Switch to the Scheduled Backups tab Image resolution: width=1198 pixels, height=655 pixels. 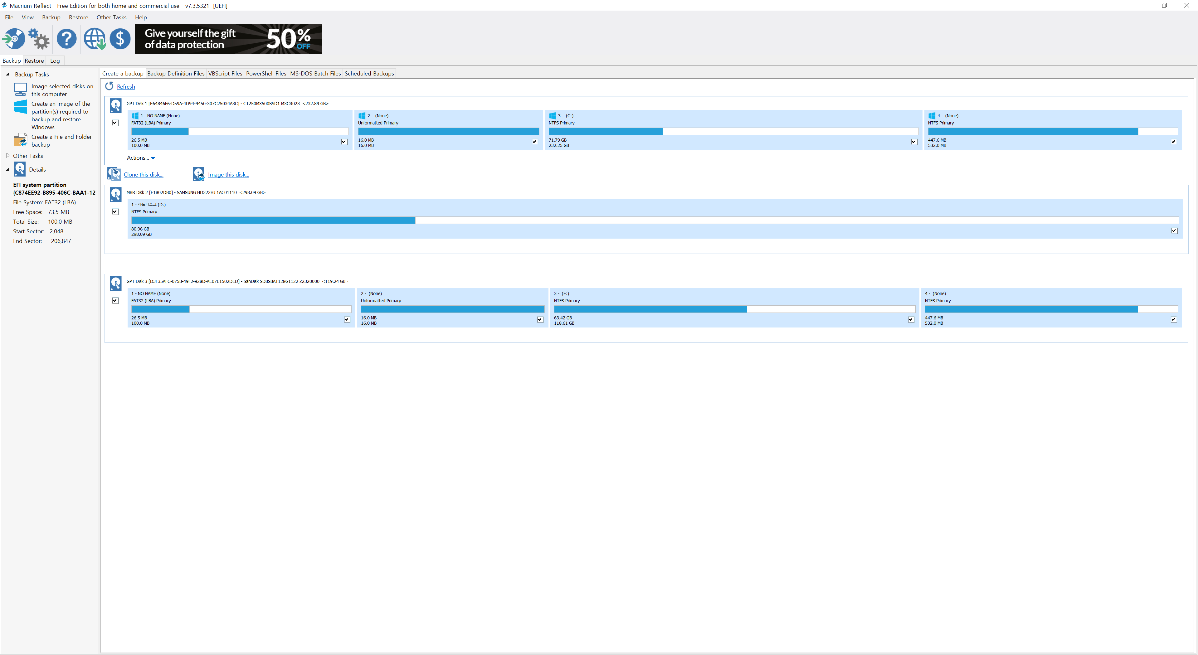point(369,73)
